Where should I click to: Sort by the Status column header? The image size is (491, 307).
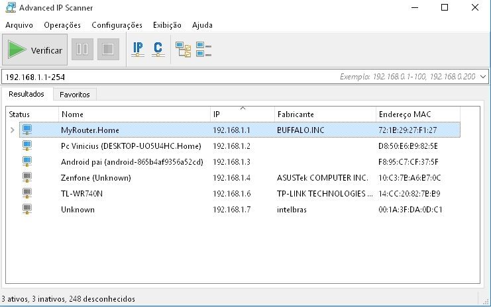(32, 114)
